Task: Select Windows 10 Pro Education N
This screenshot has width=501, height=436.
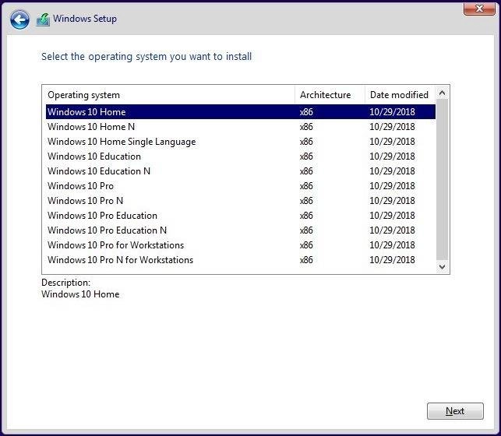Action: (241, 230)
